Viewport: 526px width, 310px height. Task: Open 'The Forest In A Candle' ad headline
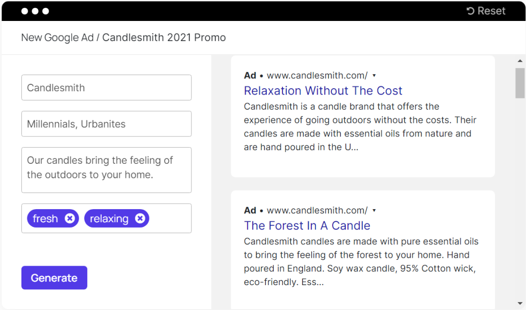tap(307, 226)
